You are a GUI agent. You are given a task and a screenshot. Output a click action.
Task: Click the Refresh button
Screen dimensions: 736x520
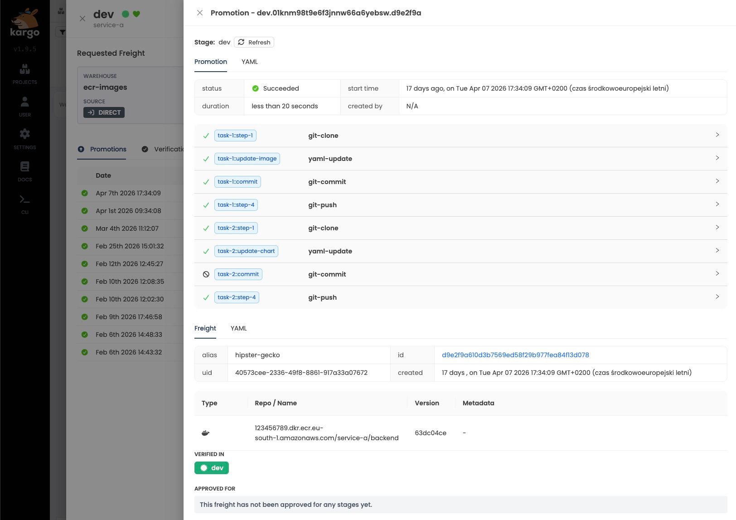[x=254, y=42]
